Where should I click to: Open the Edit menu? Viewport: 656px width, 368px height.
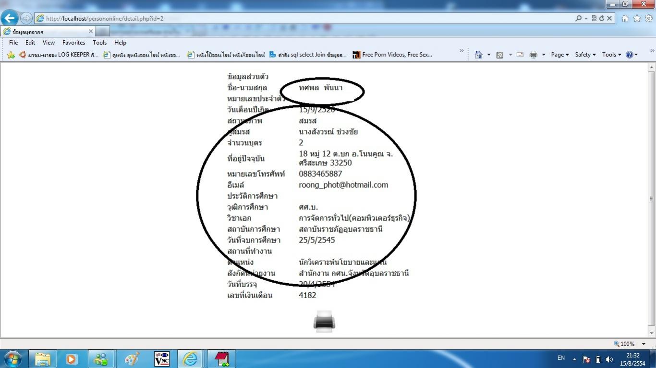pos(30,43)
